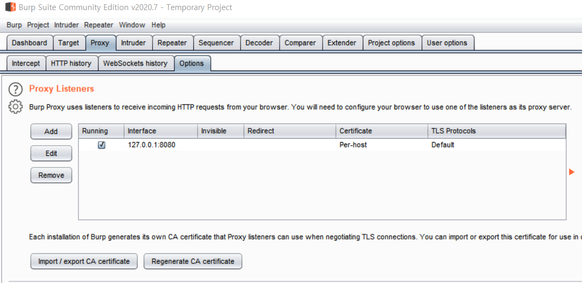This screenshot has height=283, width=582.
Task: Open the Burp menu
Action: 14,25
